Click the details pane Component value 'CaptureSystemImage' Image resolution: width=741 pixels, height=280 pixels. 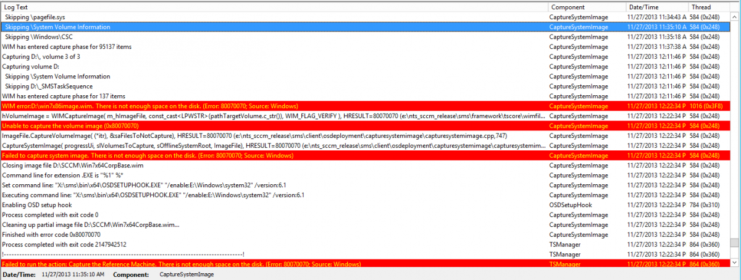[186, 274]
